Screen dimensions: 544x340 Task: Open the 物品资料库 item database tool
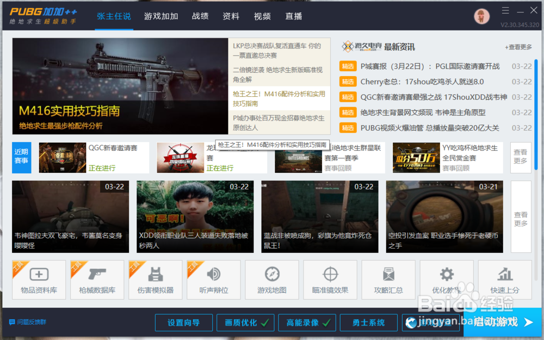(x=39, y=280)
